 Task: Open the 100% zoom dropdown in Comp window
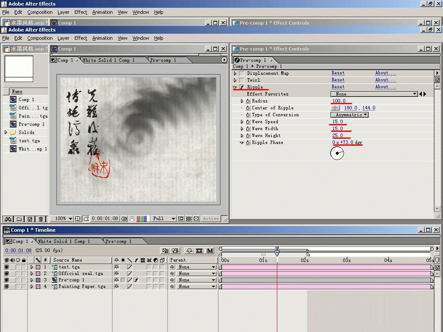click(x=64, y=218)
